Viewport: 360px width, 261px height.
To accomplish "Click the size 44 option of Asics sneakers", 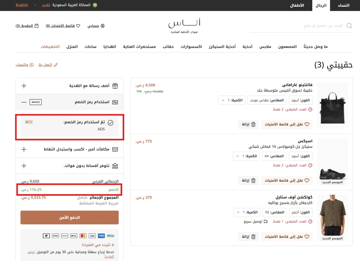I will (x=274, y=156).
